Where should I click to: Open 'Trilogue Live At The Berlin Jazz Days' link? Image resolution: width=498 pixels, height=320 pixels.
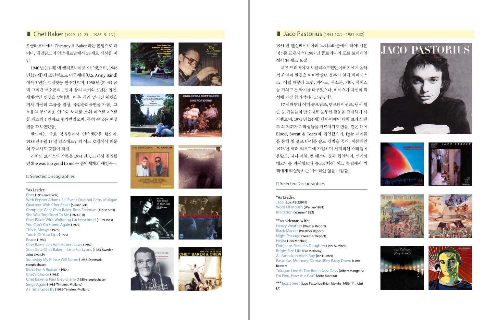(307, 271)
